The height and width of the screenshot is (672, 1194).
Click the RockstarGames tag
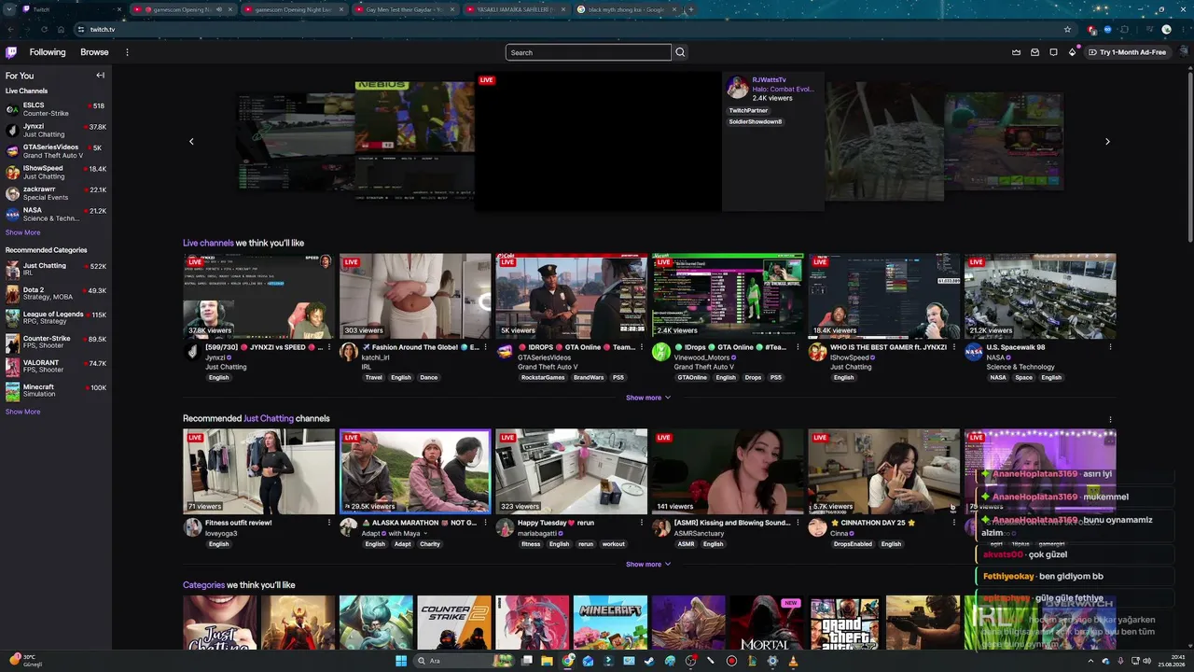tap(543, 377)
